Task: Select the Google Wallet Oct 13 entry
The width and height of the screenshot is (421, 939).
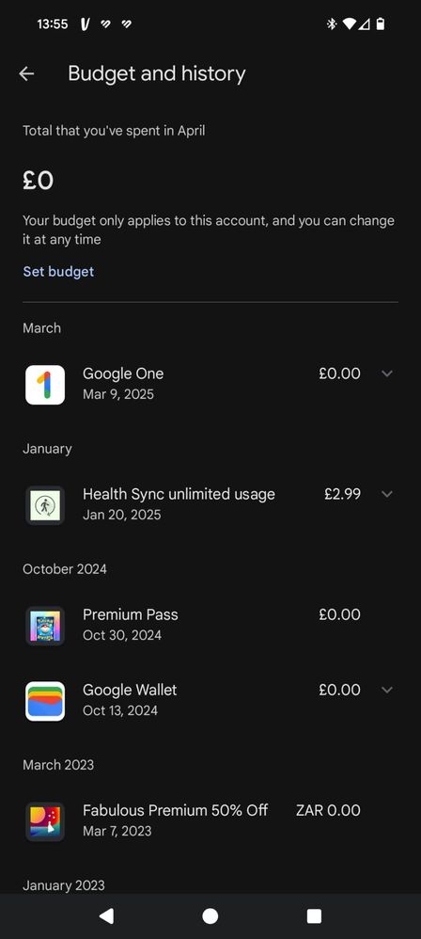Action: tap(210, 700)
